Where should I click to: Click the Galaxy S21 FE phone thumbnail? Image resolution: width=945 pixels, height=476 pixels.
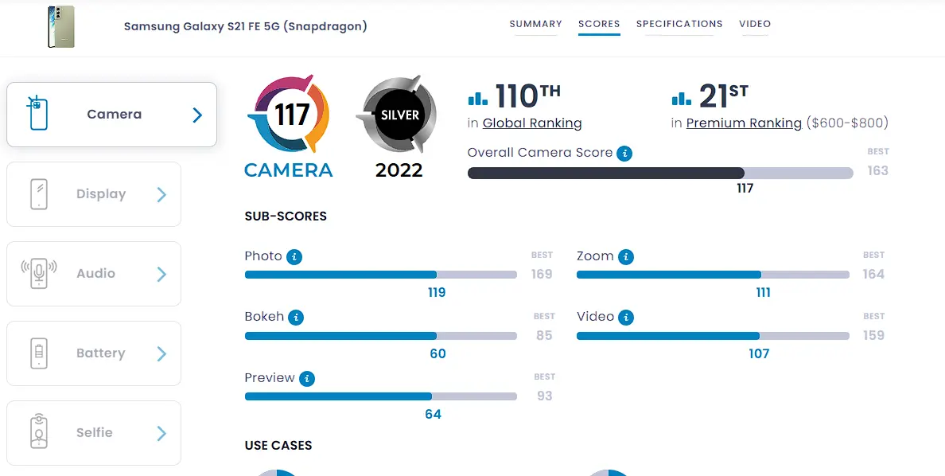(x=61, y=27)
